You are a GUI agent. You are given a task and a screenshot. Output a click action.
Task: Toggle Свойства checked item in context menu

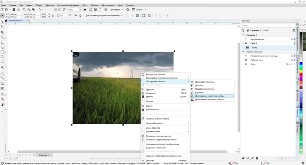(166, 161)
